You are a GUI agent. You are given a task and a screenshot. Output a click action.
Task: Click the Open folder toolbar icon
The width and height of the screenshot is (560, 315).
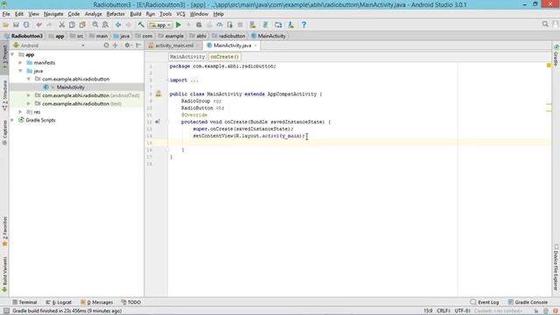click(6, 25)
